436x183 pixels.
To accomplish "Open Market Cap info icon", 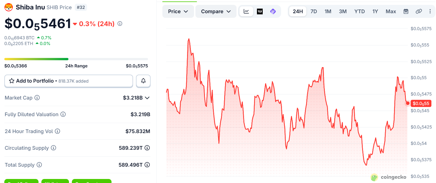I will pyautogui.click(x=37, y=98).
